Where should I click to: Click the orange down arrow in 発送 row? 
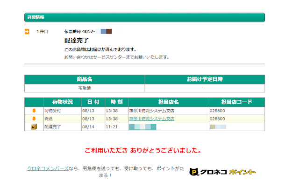[34, 119]
